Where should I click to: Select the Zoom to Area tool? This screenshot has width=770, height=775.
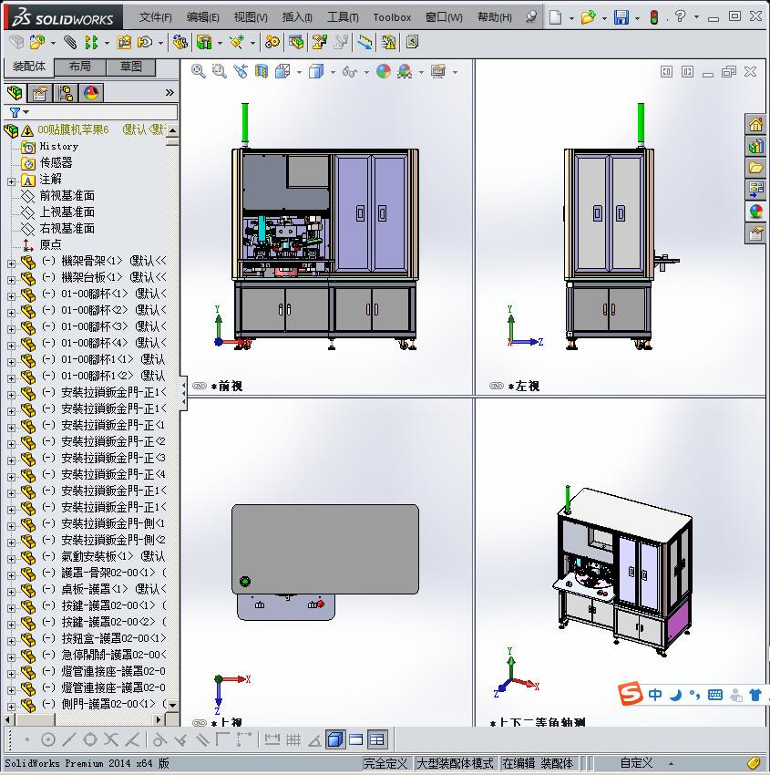(x=220, y=72)
